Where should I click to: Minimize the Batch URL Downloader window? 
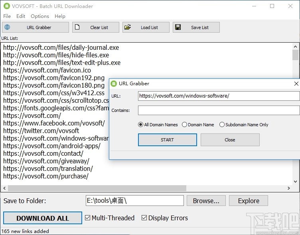(254, 6)
